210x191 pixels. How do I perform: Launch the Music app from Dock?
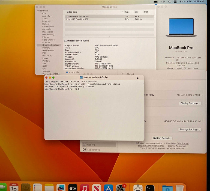coord(85,187)
